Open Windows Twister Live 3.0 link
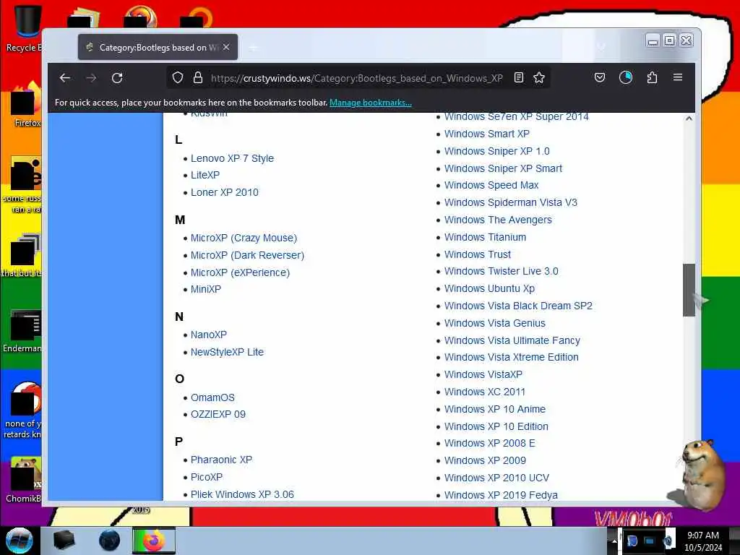This screenshot has height=555, width=740. (502, 272)
